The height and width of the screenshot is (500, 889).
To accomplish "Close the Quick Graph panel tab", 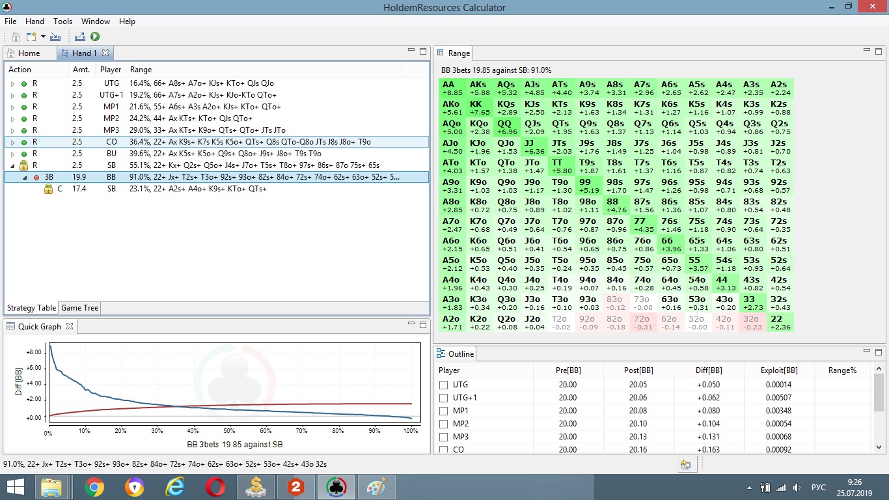I will (70, 326).
